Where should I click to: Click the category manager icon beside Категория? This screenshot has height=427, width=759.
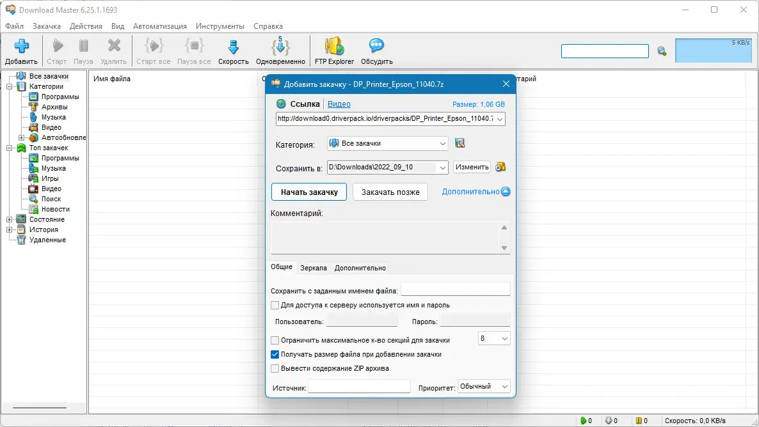pyautogui.click(x=460, y=143)
